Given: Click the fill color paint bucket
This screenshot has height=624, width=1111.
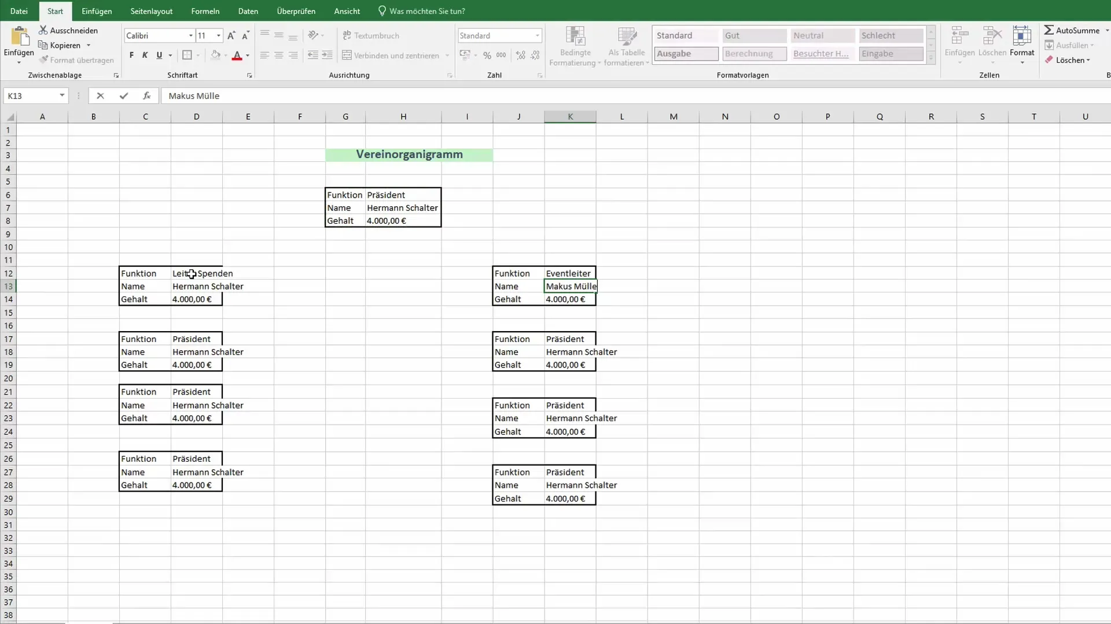Looking at the screenshot, I should click(215, 55).
